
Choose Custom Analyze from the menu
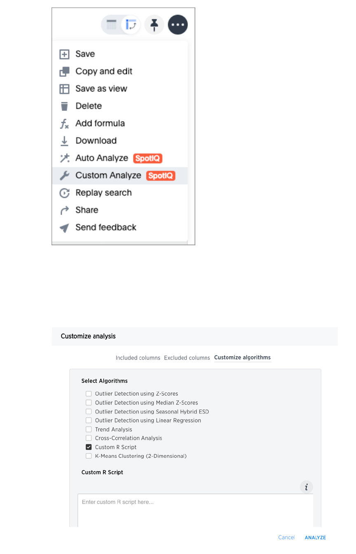[108, 176]
